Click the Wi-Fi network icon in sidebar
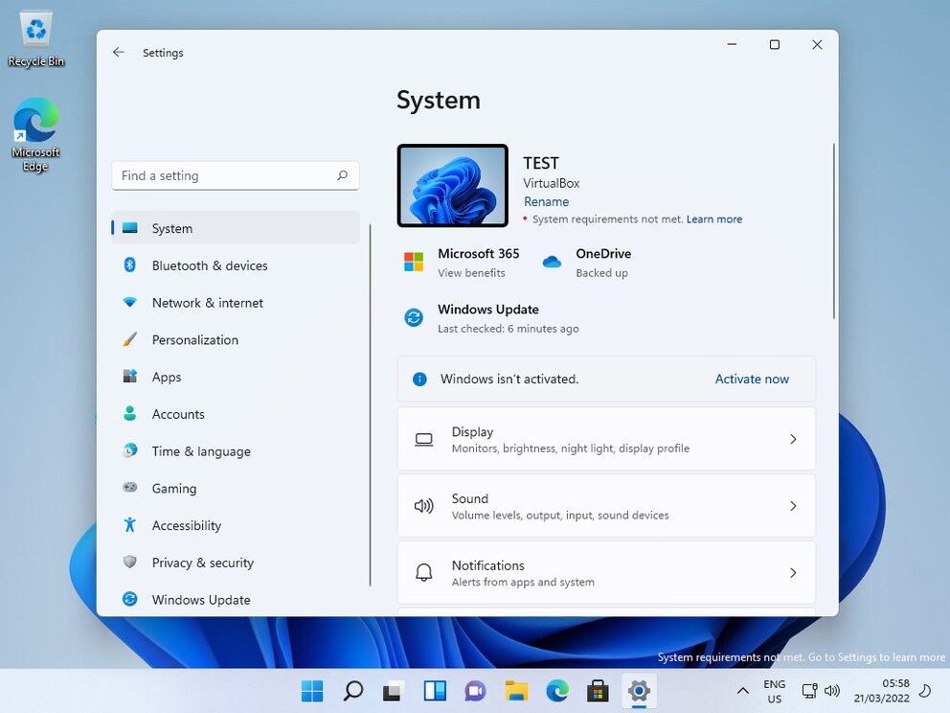Screen dimensions: 950x713 129,302
